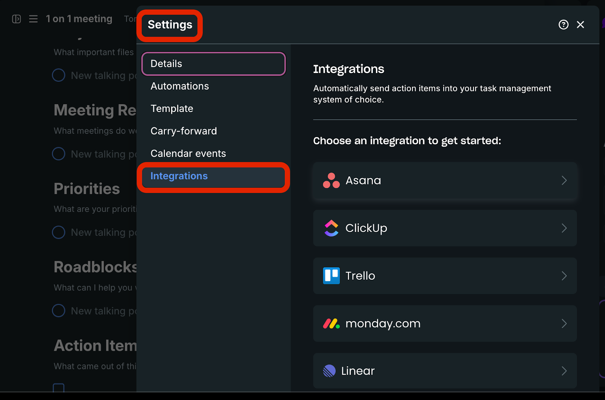This screenshot has height=400, width=605.
Task: Click the 1 on 1 meeting title
Action: coord(79,19)
